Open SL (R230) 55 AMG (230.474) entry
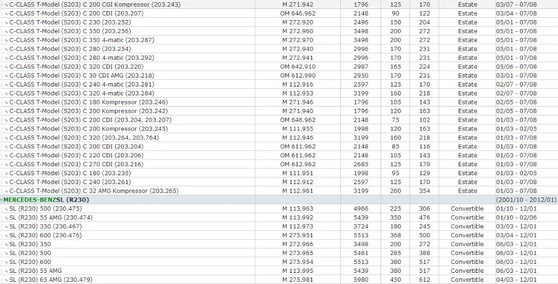The image size is (558, 284). tap(51, 218)
